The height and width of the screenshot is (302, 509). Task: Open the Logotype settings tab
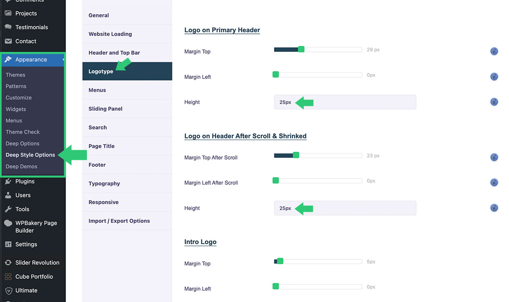(101, 71)
